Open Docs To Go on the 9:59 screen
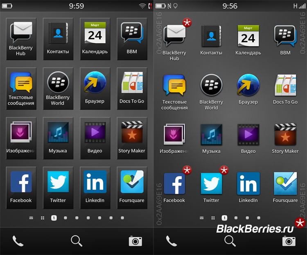The image size is (307, 255). 132,89
